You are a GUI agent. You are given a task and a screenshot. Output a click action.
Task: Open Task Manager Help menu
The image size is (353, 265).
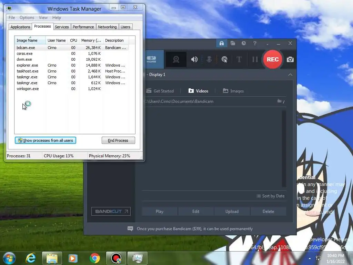click(x=57, y=18)
